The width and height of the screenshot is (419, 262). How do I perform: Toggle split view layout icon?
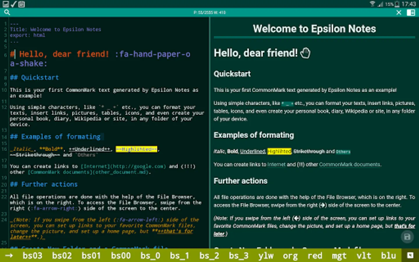tap(411, 13)
